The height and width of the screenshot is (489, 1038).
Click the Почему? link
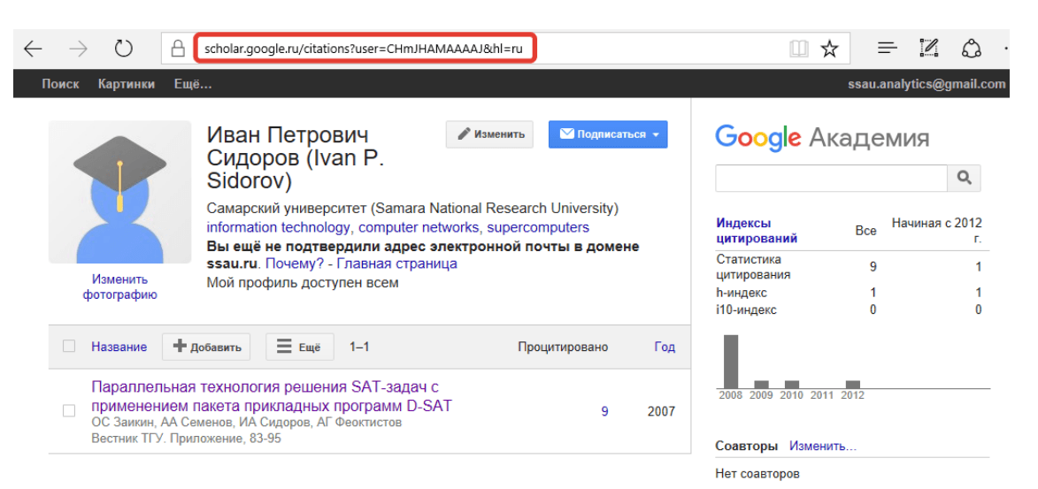(295, 264)
